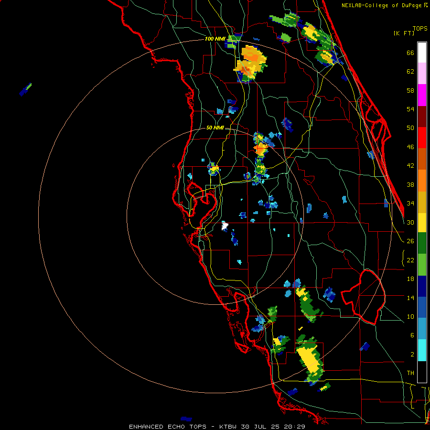Image resolution: width=430 pixels, height=430 pixels.
Task: Pick the maroon legend swatch
Action: click(x=422, y=117)
